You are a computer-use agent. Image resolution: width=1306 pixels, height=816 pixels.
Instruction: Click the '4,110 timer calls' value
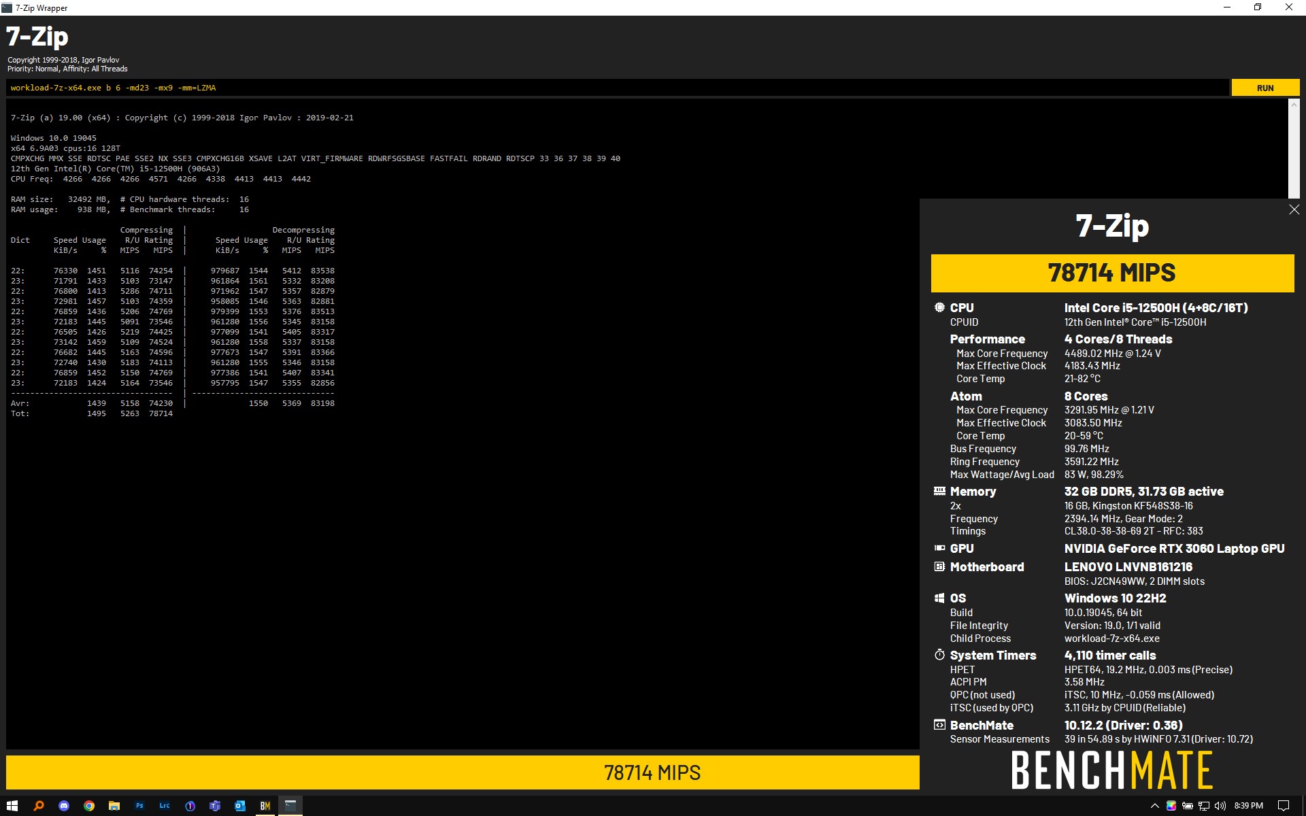[x=1110, y=655]
